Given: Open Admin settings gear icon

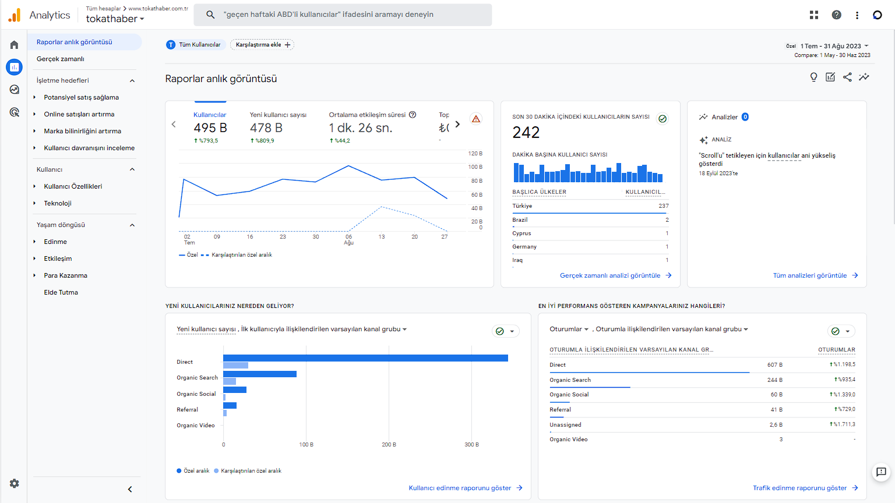Looking at the screenshot, I should tap(14, 483).
